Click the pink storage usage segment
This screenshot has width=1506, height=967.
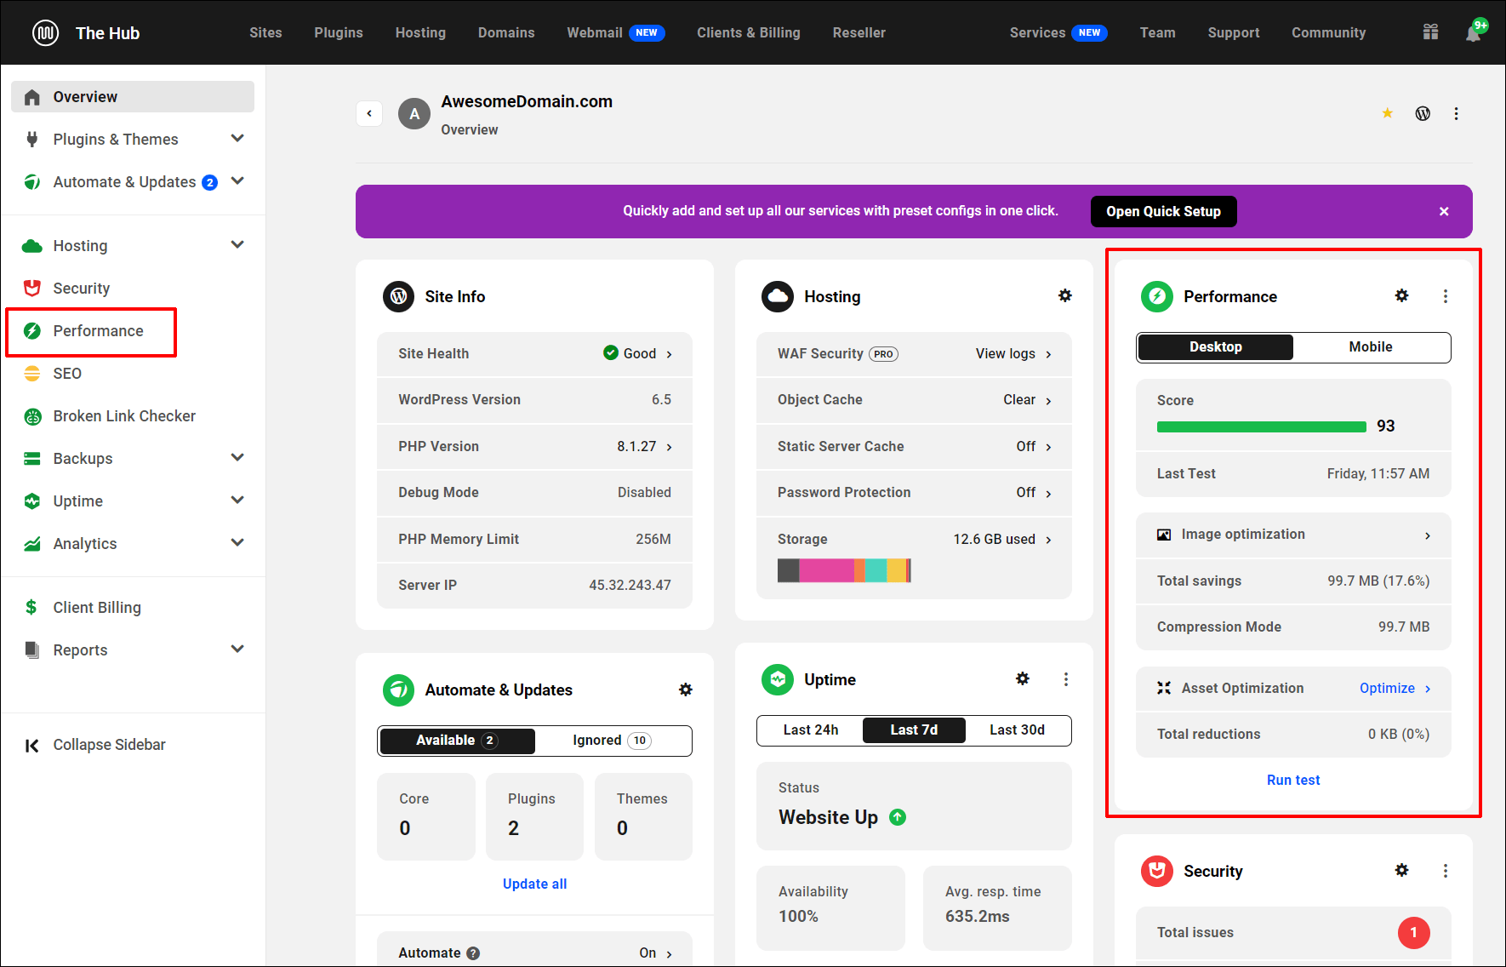826,570
